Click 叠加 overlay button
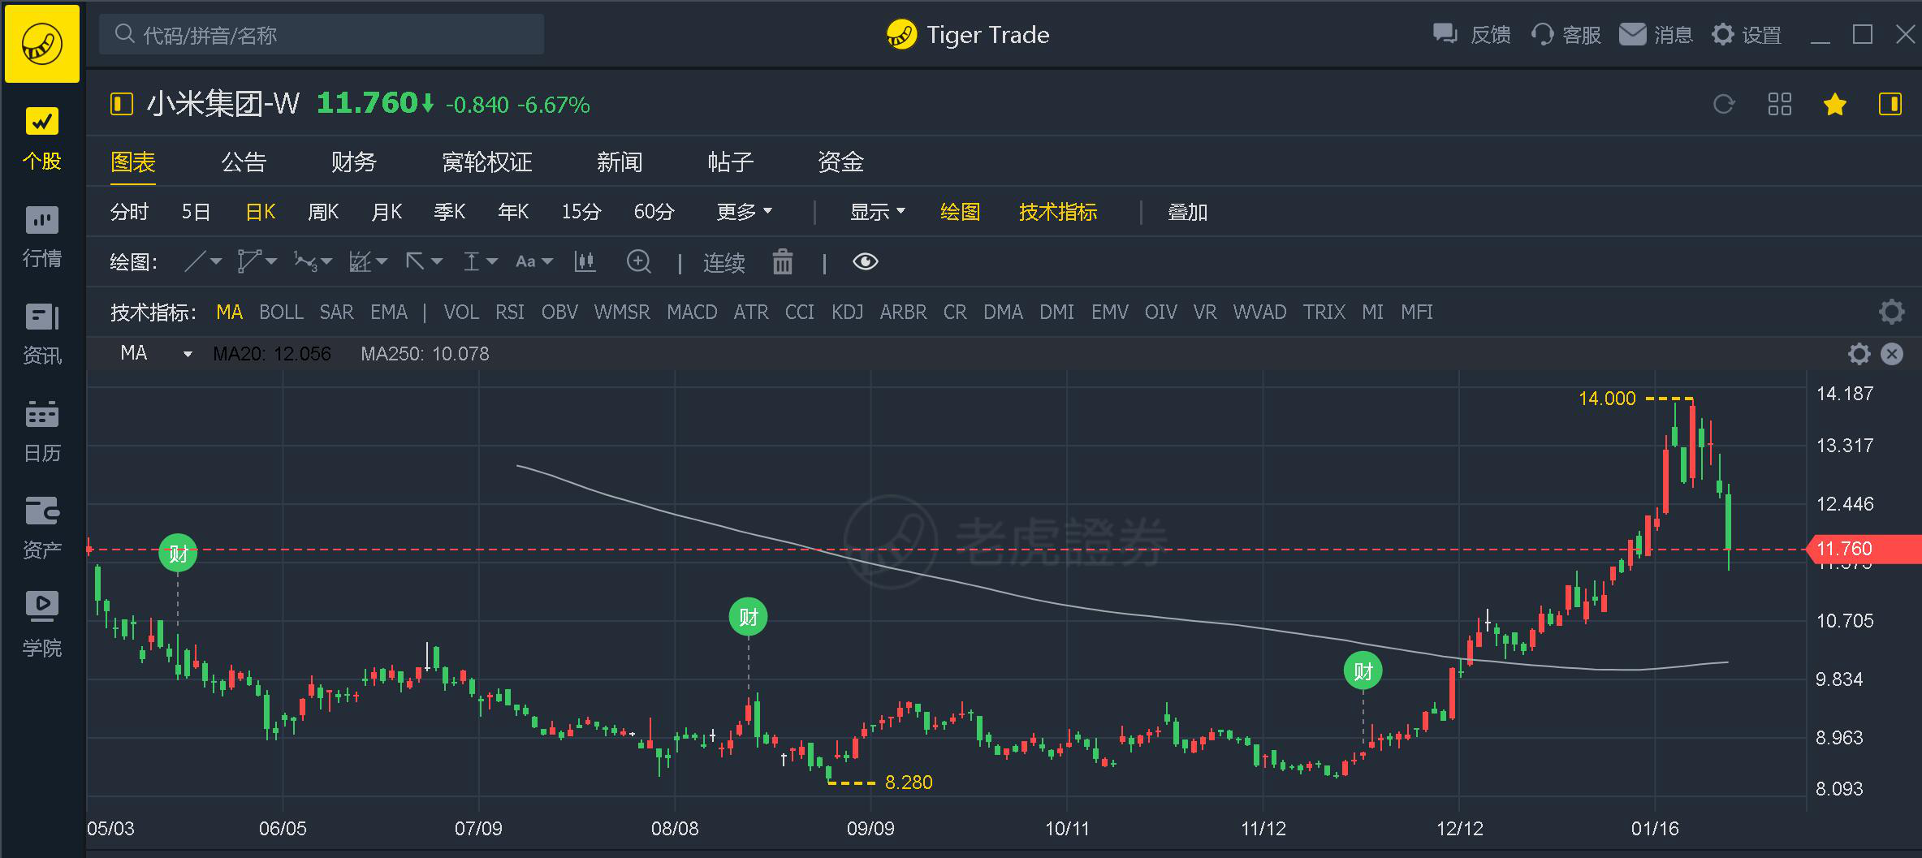This screenshot has width=1922, height=858. (x=1187, y=212)
